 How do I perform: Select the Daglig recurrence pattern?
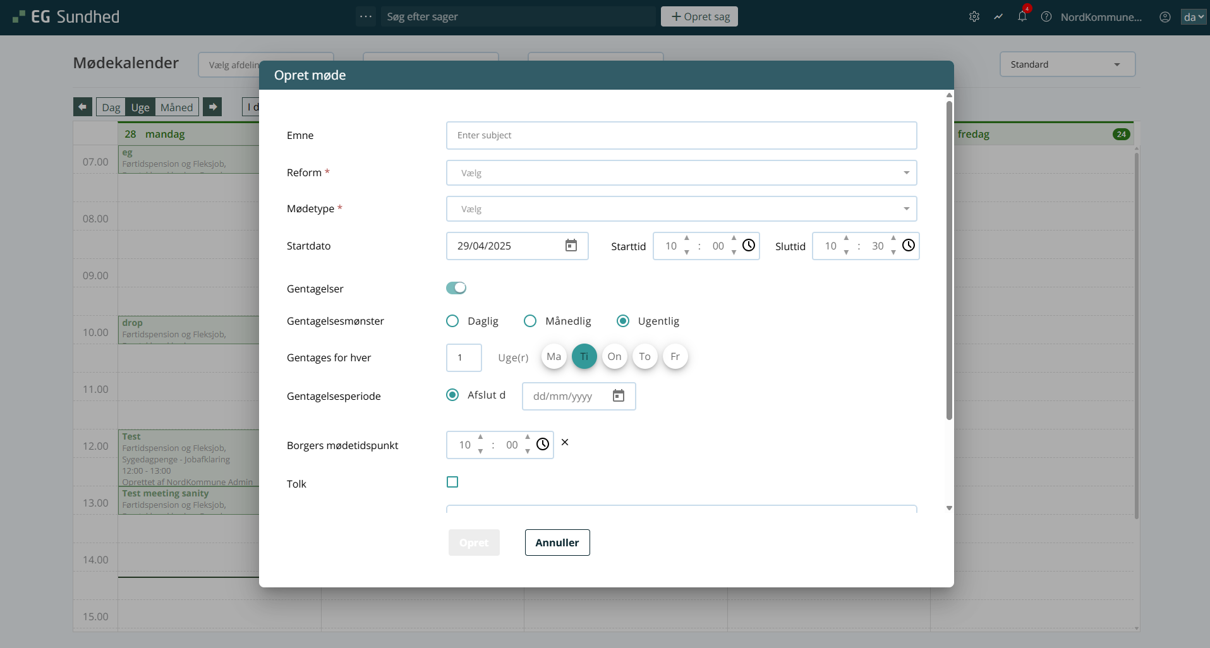click(x=452, y=321)
